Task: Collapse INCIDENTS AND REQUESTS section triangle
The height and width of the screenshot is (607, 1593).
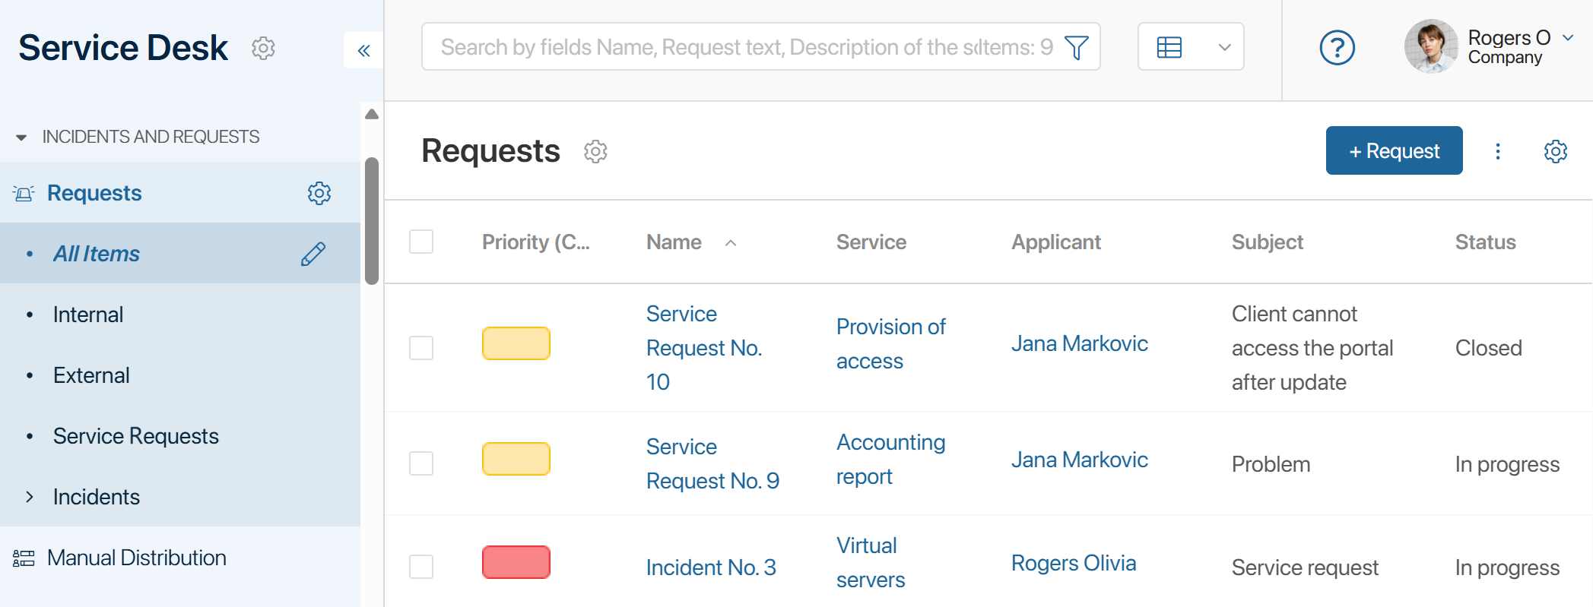Action: (x=21, y=138)
